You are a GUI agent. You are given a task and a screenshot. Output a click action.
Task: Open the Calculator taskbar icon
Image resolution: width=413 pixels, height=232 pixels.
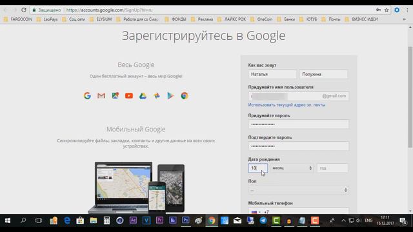(x=106, y=220)
